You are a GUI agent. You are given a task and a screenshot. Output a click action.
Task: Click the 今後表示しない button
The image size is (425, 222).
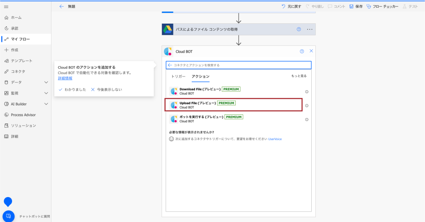coord(107,89)
